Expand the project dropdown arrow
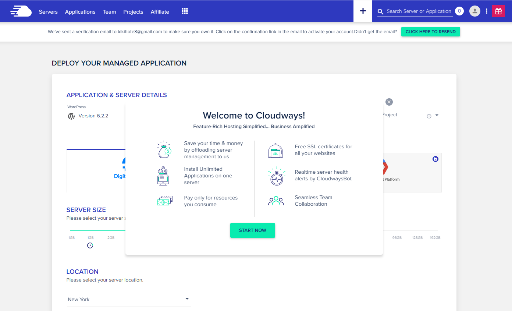 point(437,116)
